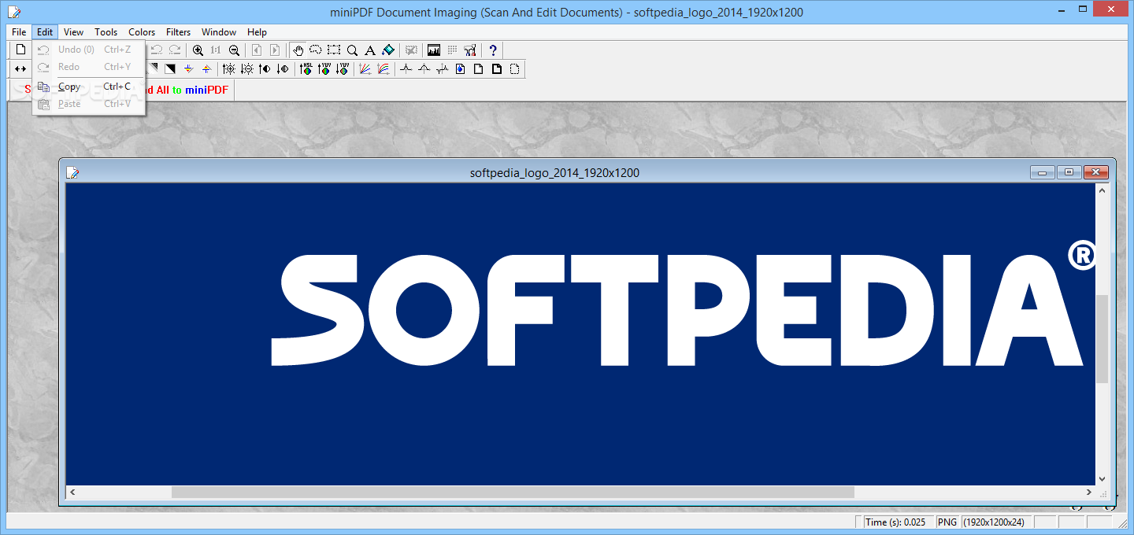Click the dashed-outline page icon
Screen dimensions: 1134x535
click(x=514, y=69)
